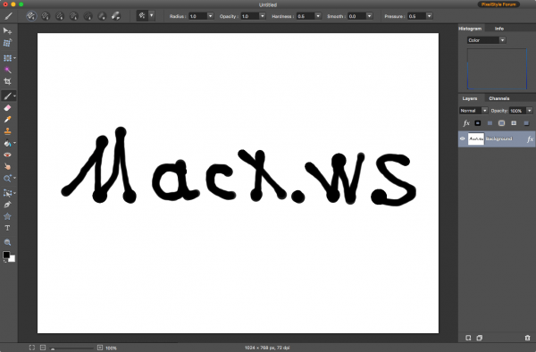Screen dimensions: 536x352
Task: Click the black foreground color swatch
Action: [x=6, y=255]
